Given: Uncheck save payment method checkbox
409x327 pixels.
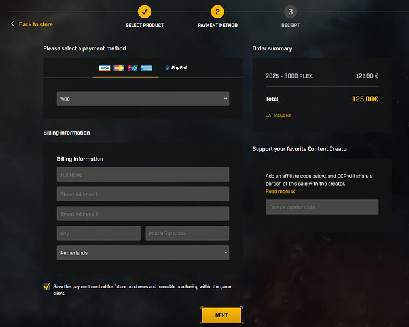Looking at the screenshot, I should click(x=47, y=286).
